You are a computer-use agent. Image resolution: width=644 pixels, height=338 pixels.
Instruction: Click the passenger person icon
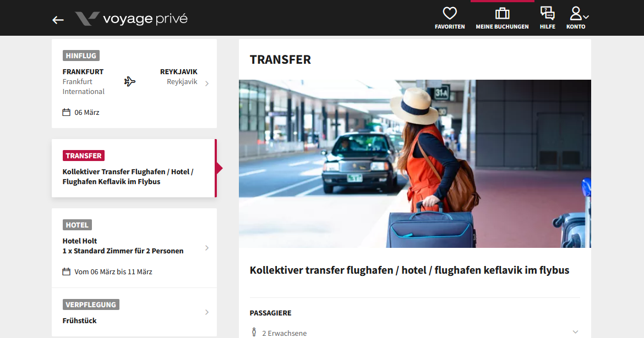[x=254, y=333]
